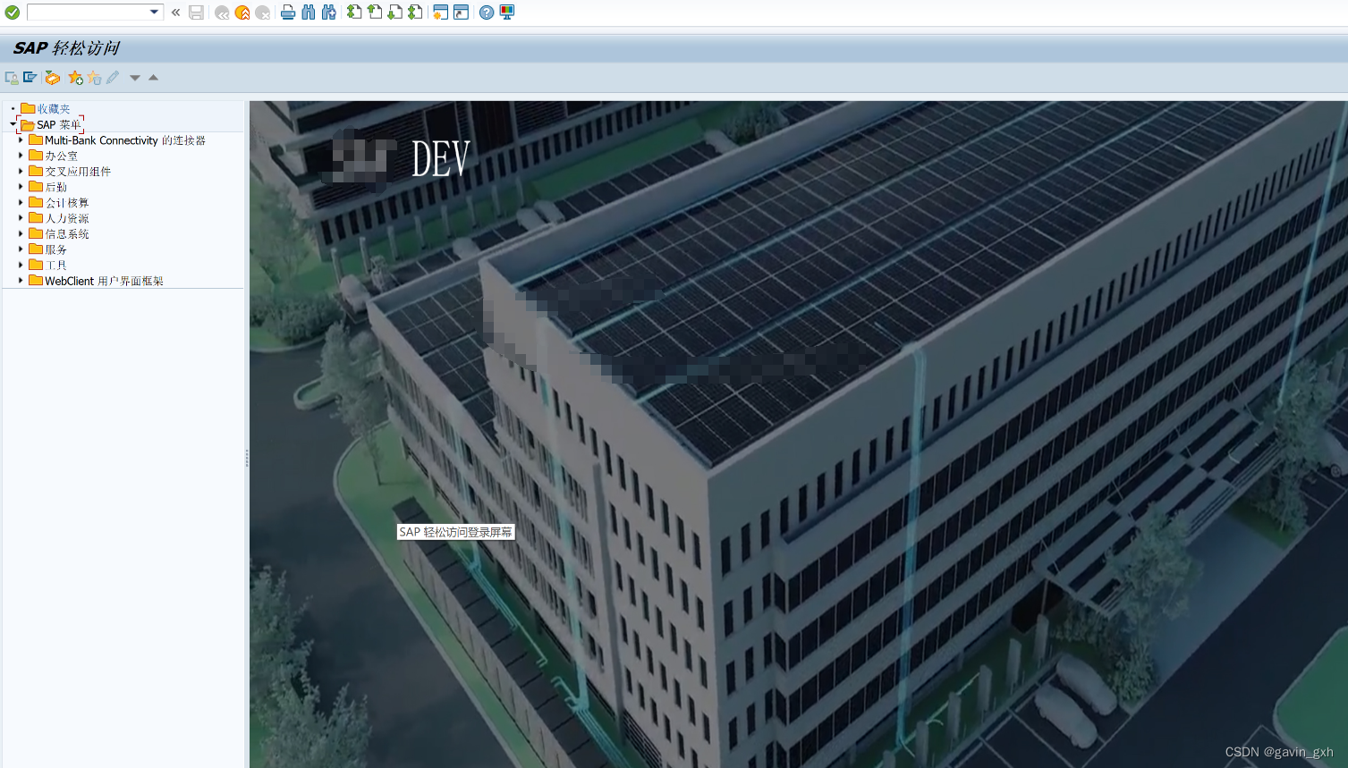This screenshot has height=768, width=1348.
Task: Click the Print icon
Action: pos(288,13)
